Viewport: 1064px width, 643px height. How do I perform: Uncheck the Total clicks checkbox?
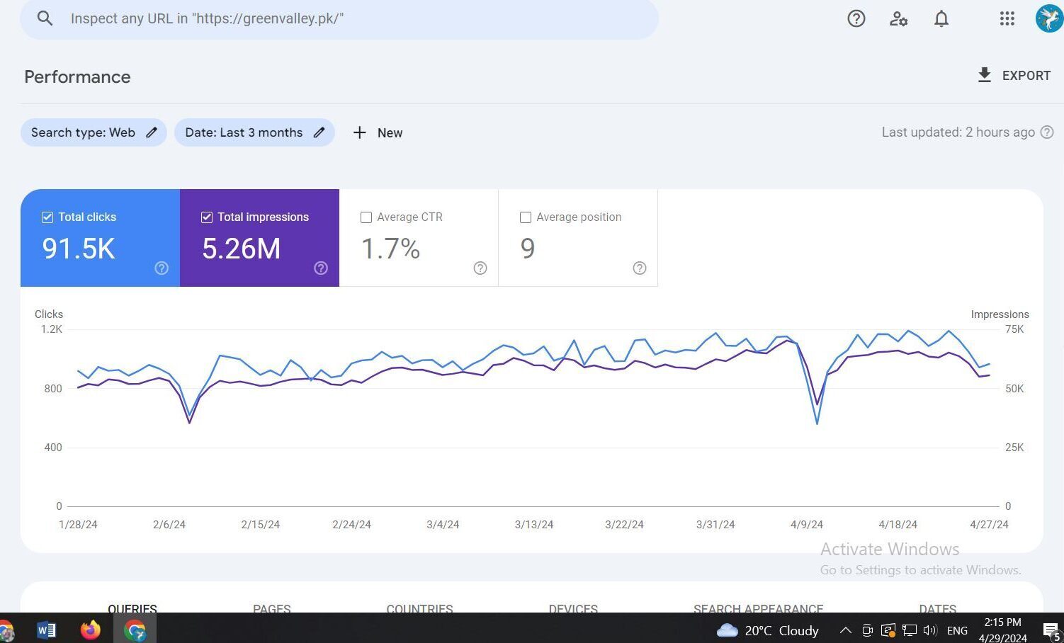click(x=47, y=217)
